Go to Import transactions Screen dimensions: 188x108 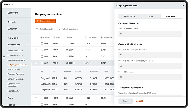tap(15, 50)
